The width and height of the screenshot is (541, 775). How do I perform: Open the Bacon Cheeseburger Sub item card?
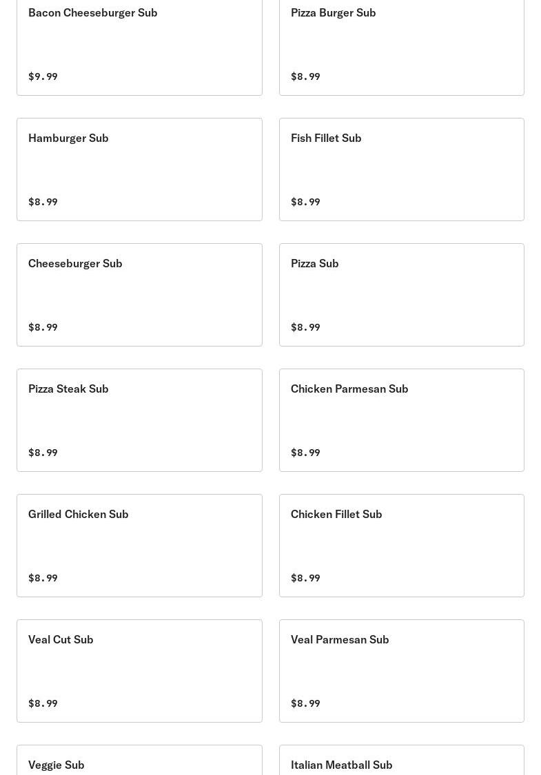139,44
